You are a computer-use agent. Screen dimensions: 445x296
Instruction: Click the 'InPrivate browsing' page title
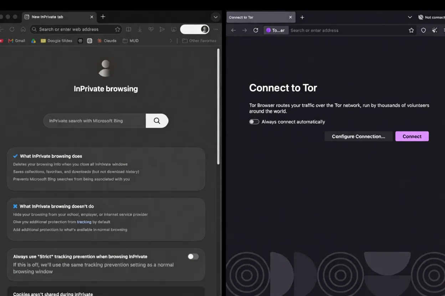click(106, 89)
